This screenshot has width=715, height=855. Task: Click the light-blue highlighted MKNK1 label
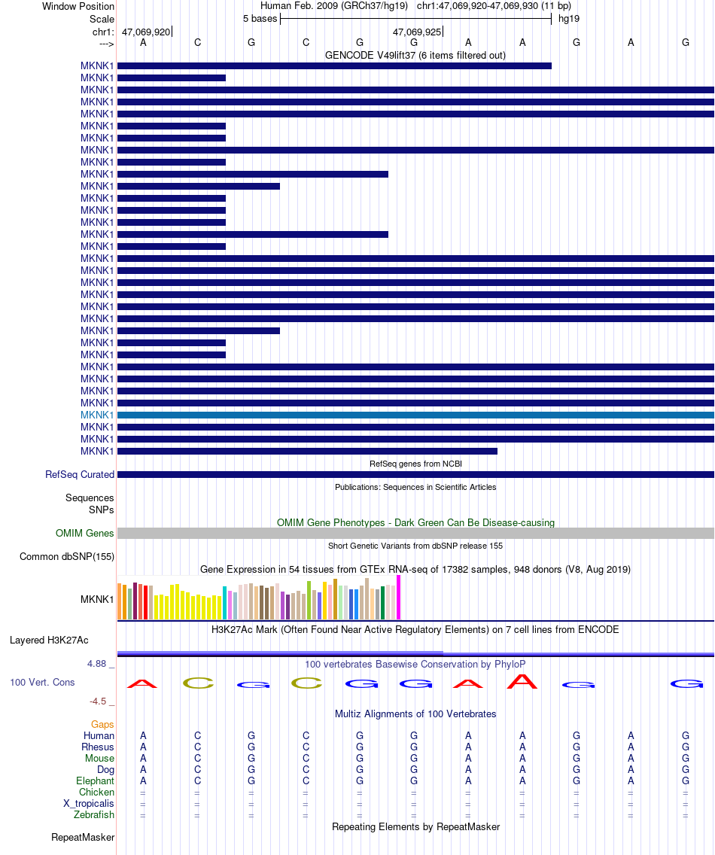pos(97,415)
